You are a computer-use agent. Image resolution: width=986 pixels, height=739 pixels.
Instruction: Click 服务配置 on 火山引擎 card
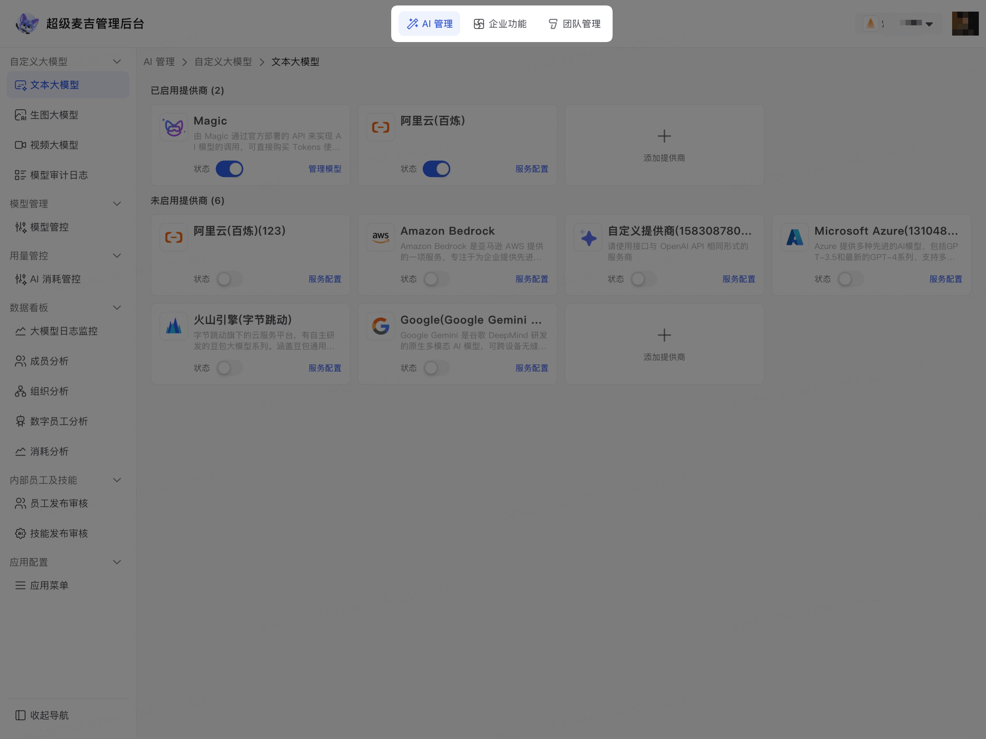[x=325, y=368]
